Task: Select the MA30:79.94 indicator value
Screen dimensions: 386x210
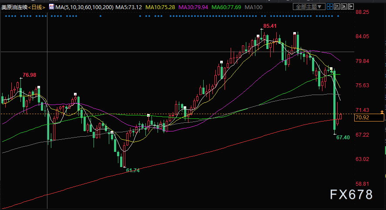Action: (193, 7)
